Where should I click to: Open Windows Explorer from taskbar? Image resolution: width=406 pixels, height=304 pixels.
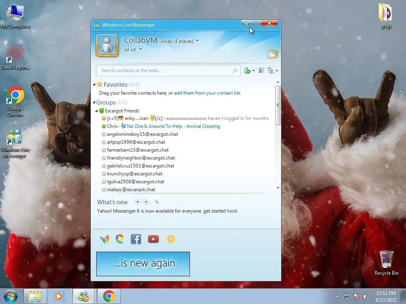tap(35, 296)
